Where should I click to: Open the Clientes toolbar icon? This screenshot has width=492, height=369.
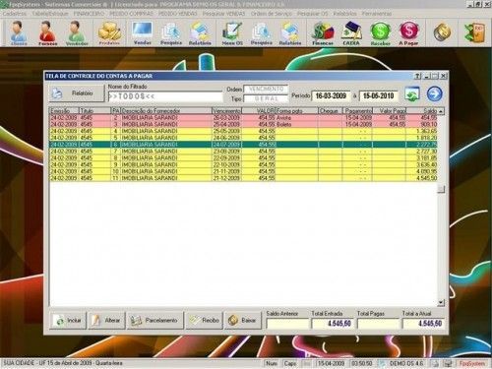(18, 32)
